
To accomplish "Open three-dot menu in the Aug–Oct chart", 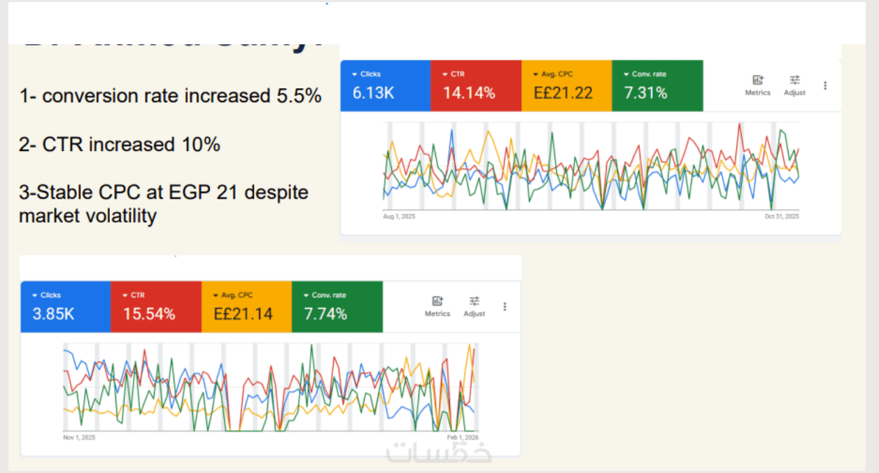I will point(825,85).
